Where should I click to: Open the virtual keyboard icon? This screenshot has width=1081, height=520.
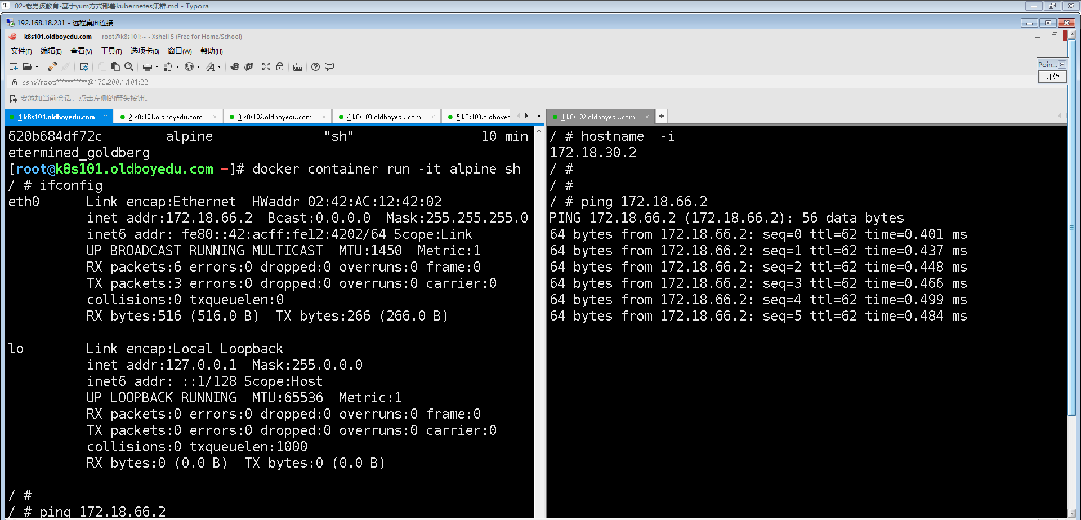(298, 67)
